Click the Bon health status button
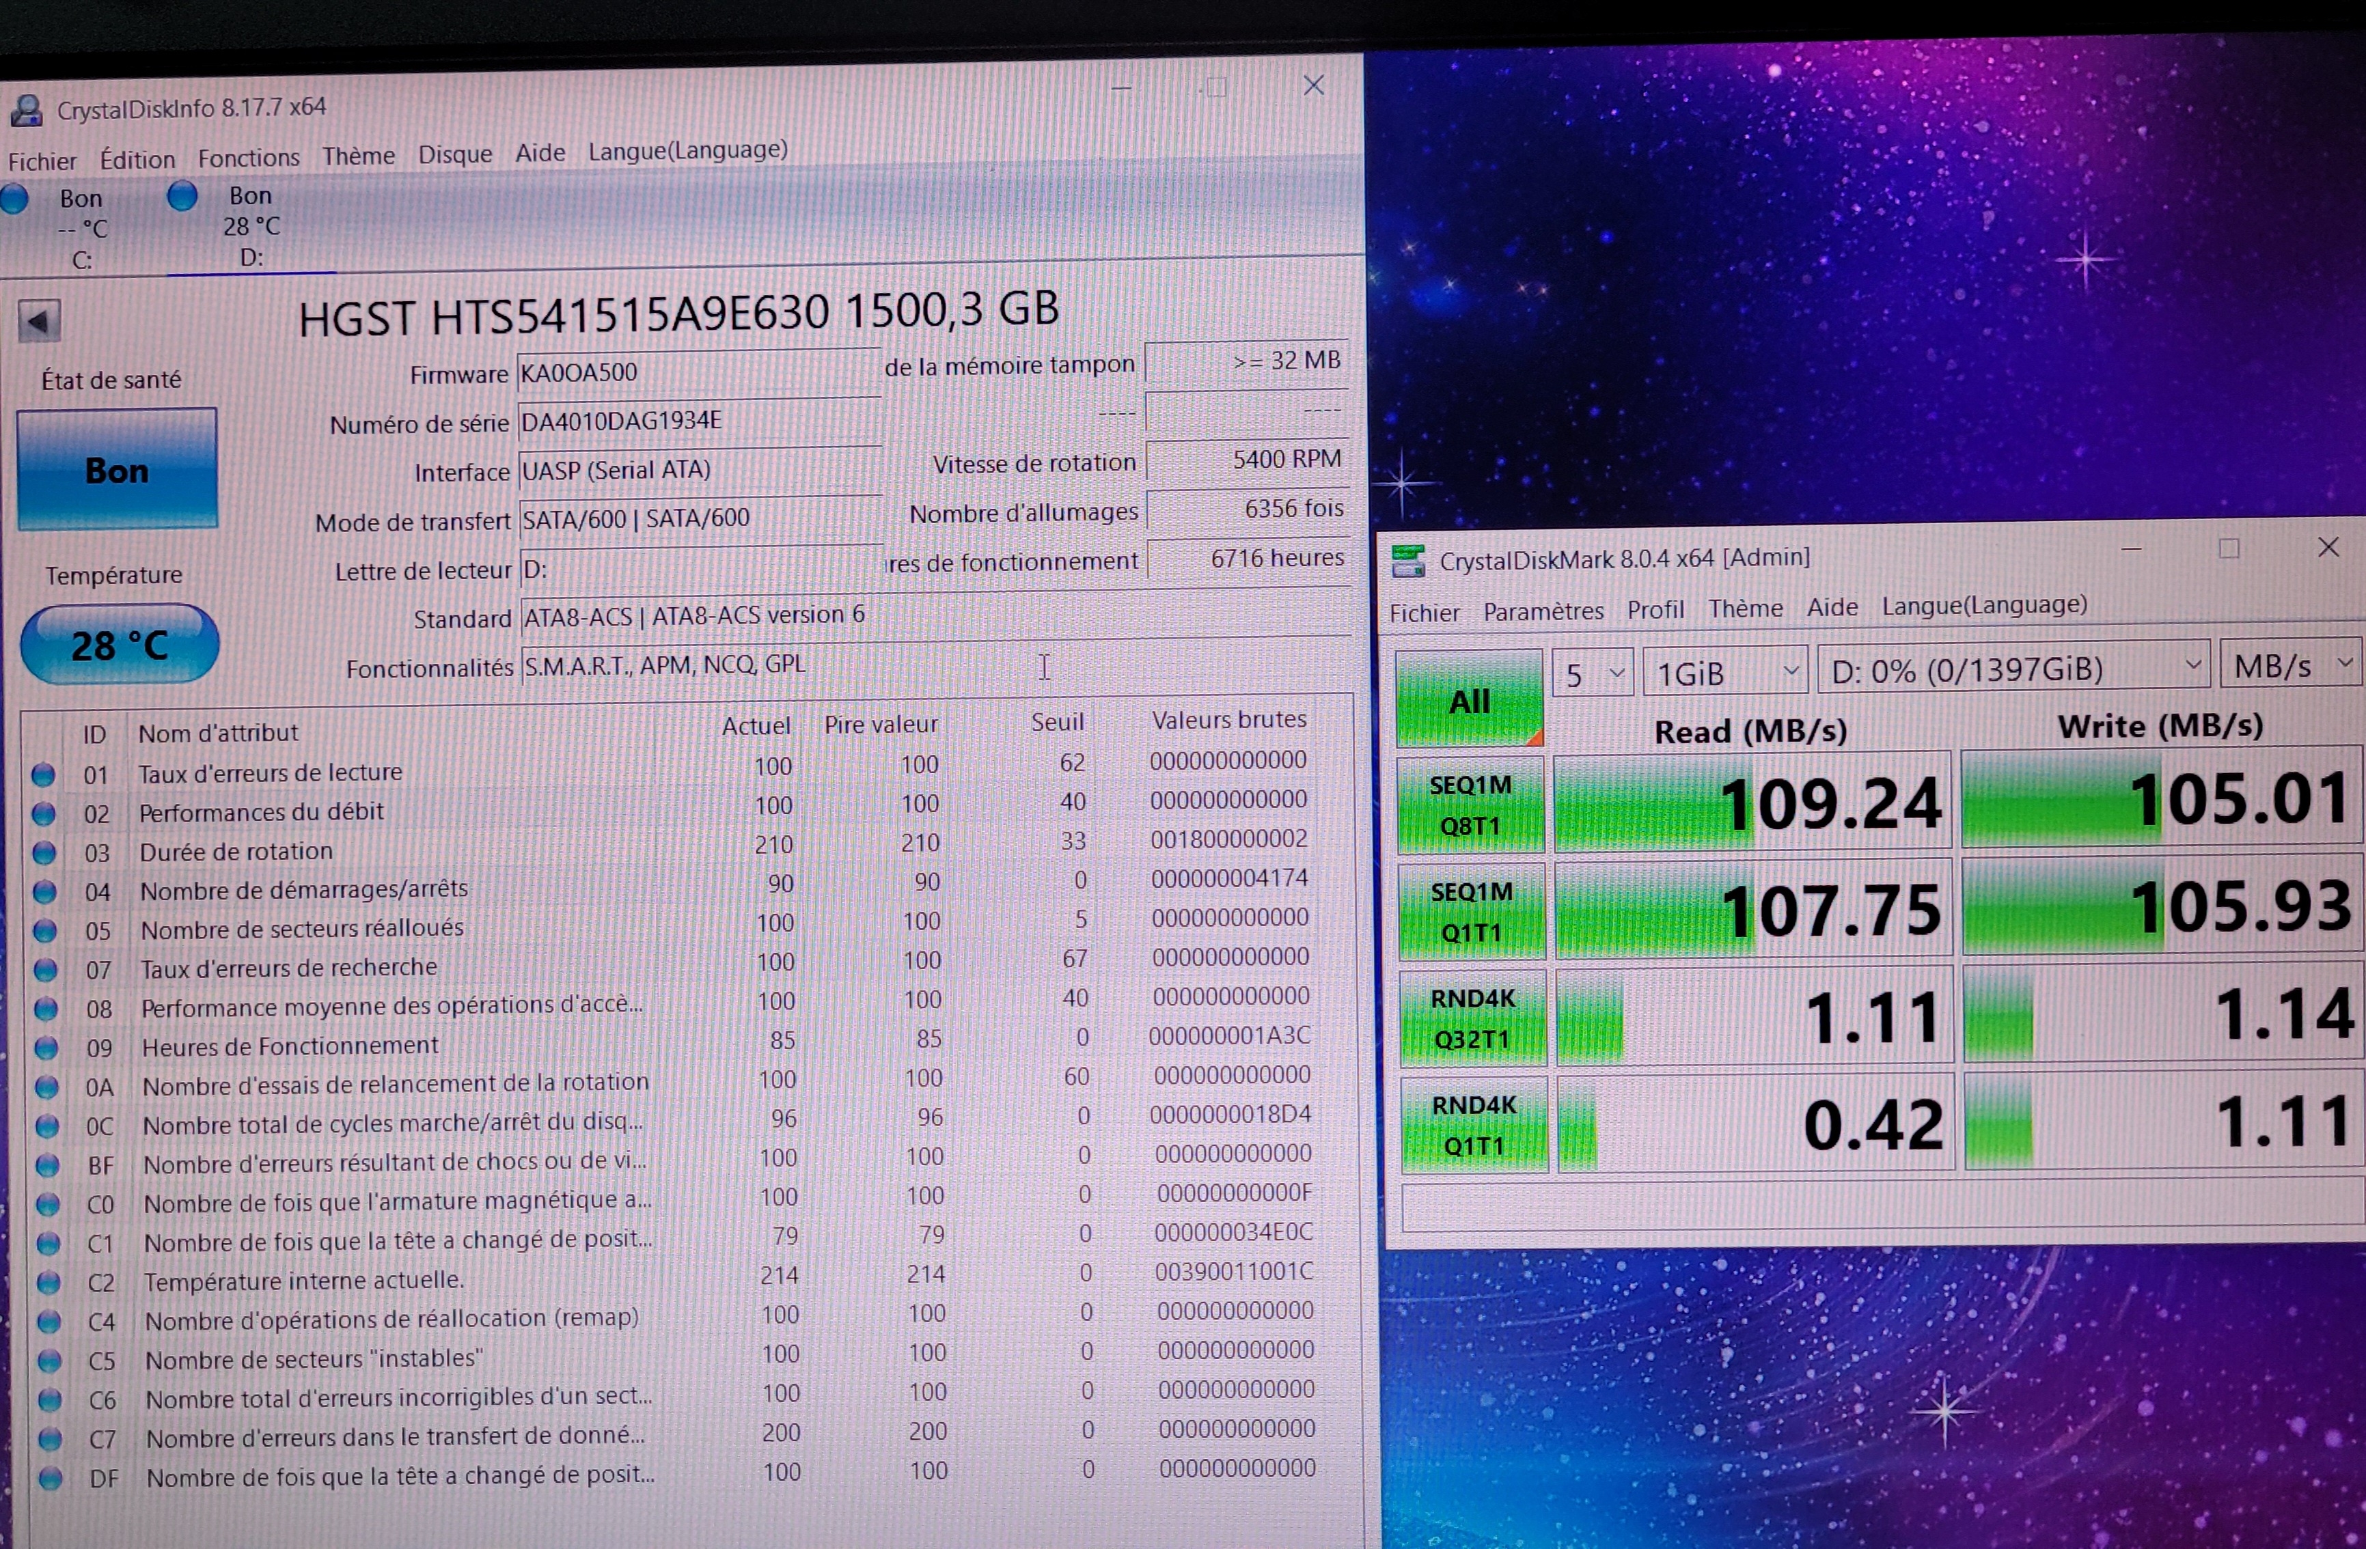This screenshot has height=1549, width=2366. click(118, 469)
